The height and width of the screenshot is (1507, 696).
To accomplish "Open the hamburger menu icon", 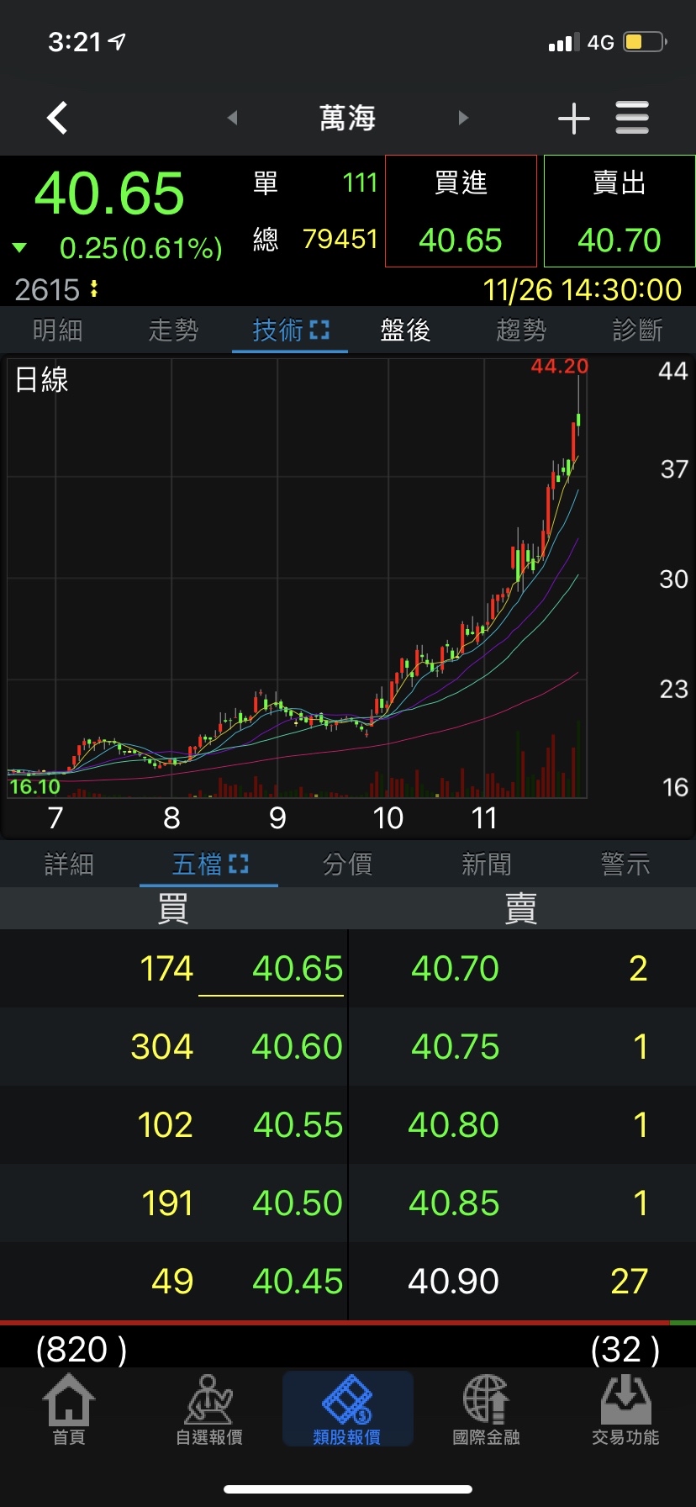I will (x=632, y=119).
